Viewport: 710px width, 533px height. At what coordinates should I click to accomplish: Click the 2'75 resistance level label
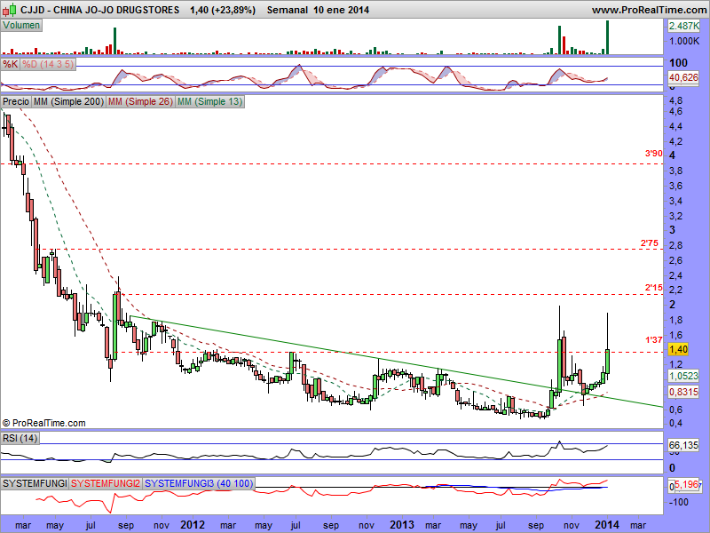pos(650,243)
